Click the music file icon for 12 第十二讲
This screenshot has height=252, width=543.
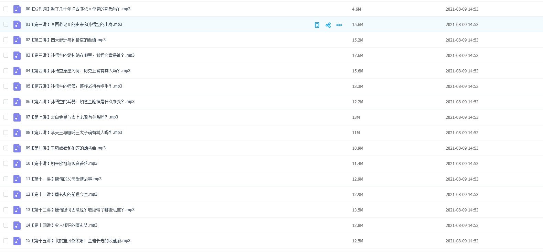pyautogui.click(x=17, y=195)
